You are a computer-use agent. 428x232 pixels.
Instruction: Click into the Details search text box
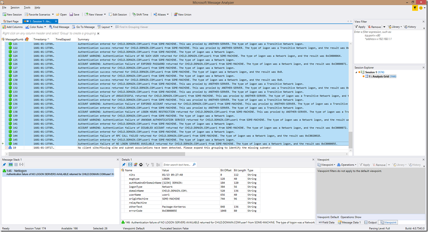(x=177, y=165)
